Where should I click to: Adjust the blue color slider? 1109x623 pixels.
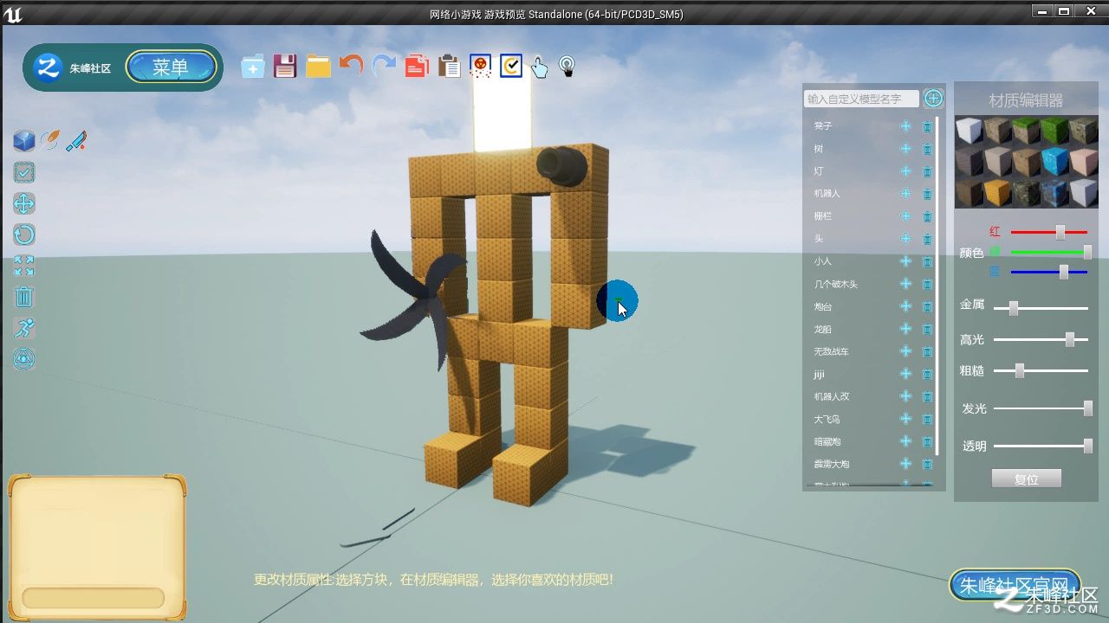(x=1049, y=272)
